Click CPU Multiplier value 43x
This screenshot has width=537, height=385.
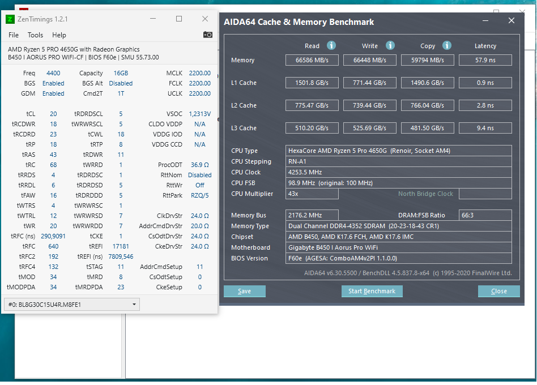[312, 194]
